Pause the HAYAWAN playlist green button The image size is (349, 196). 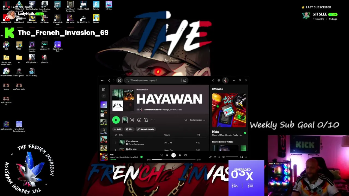click(116, 120)
